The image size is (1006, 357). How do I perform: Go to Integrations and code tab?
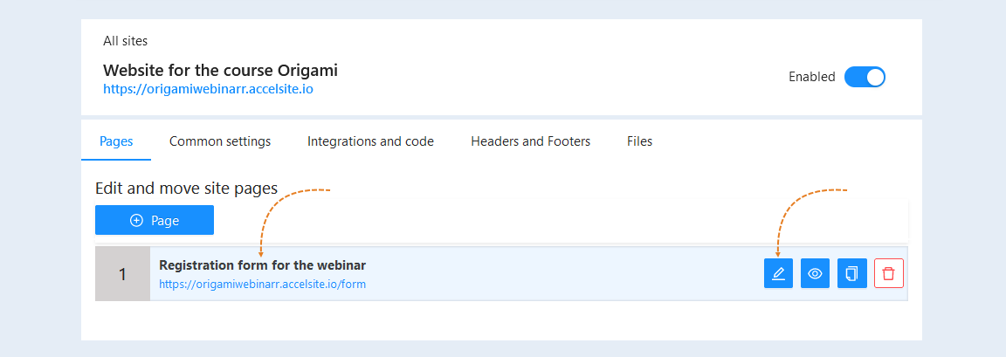coord(370,141)
